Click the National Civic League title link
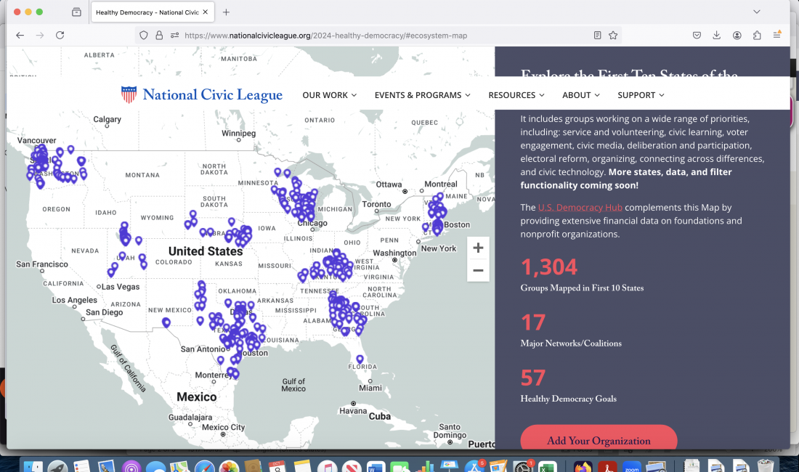Viewport: 799px width, 472px height. click(213, 94)
